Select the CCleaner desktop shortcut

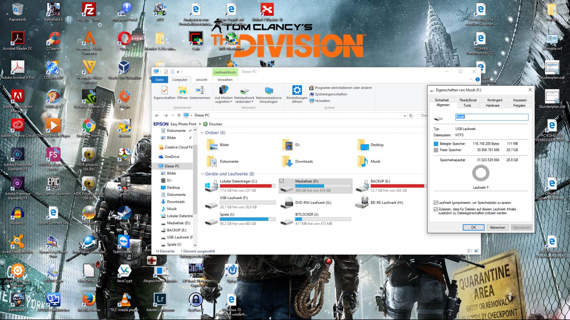coord(53,41)
